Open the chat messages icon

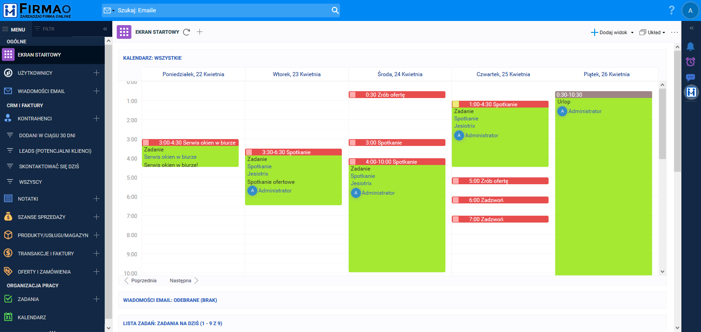tap(691, 77)
